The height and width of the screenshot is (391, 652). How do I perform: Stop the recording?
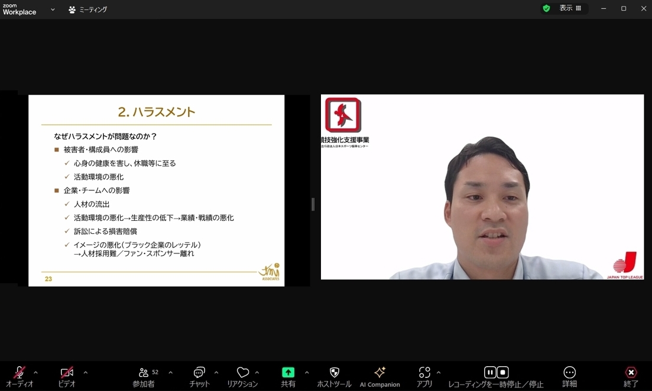(x=502, y=372)
